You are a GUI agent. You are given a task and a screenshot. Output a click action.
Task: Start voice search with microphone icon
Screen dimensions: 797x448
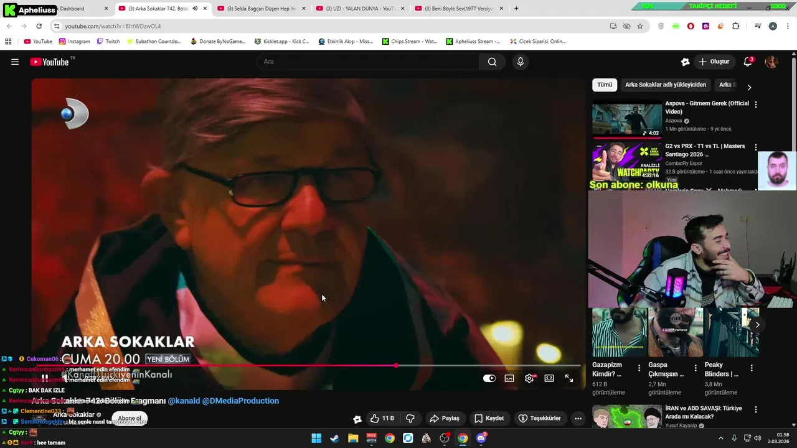pyautogui.click(x=521, y=62)
